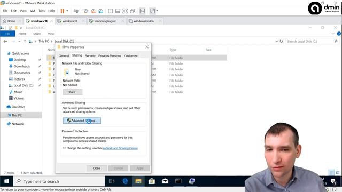The height and width of the screenshot is (192, 342).
Task: Switch to Unity mode icon
Action: click(133, 11)
